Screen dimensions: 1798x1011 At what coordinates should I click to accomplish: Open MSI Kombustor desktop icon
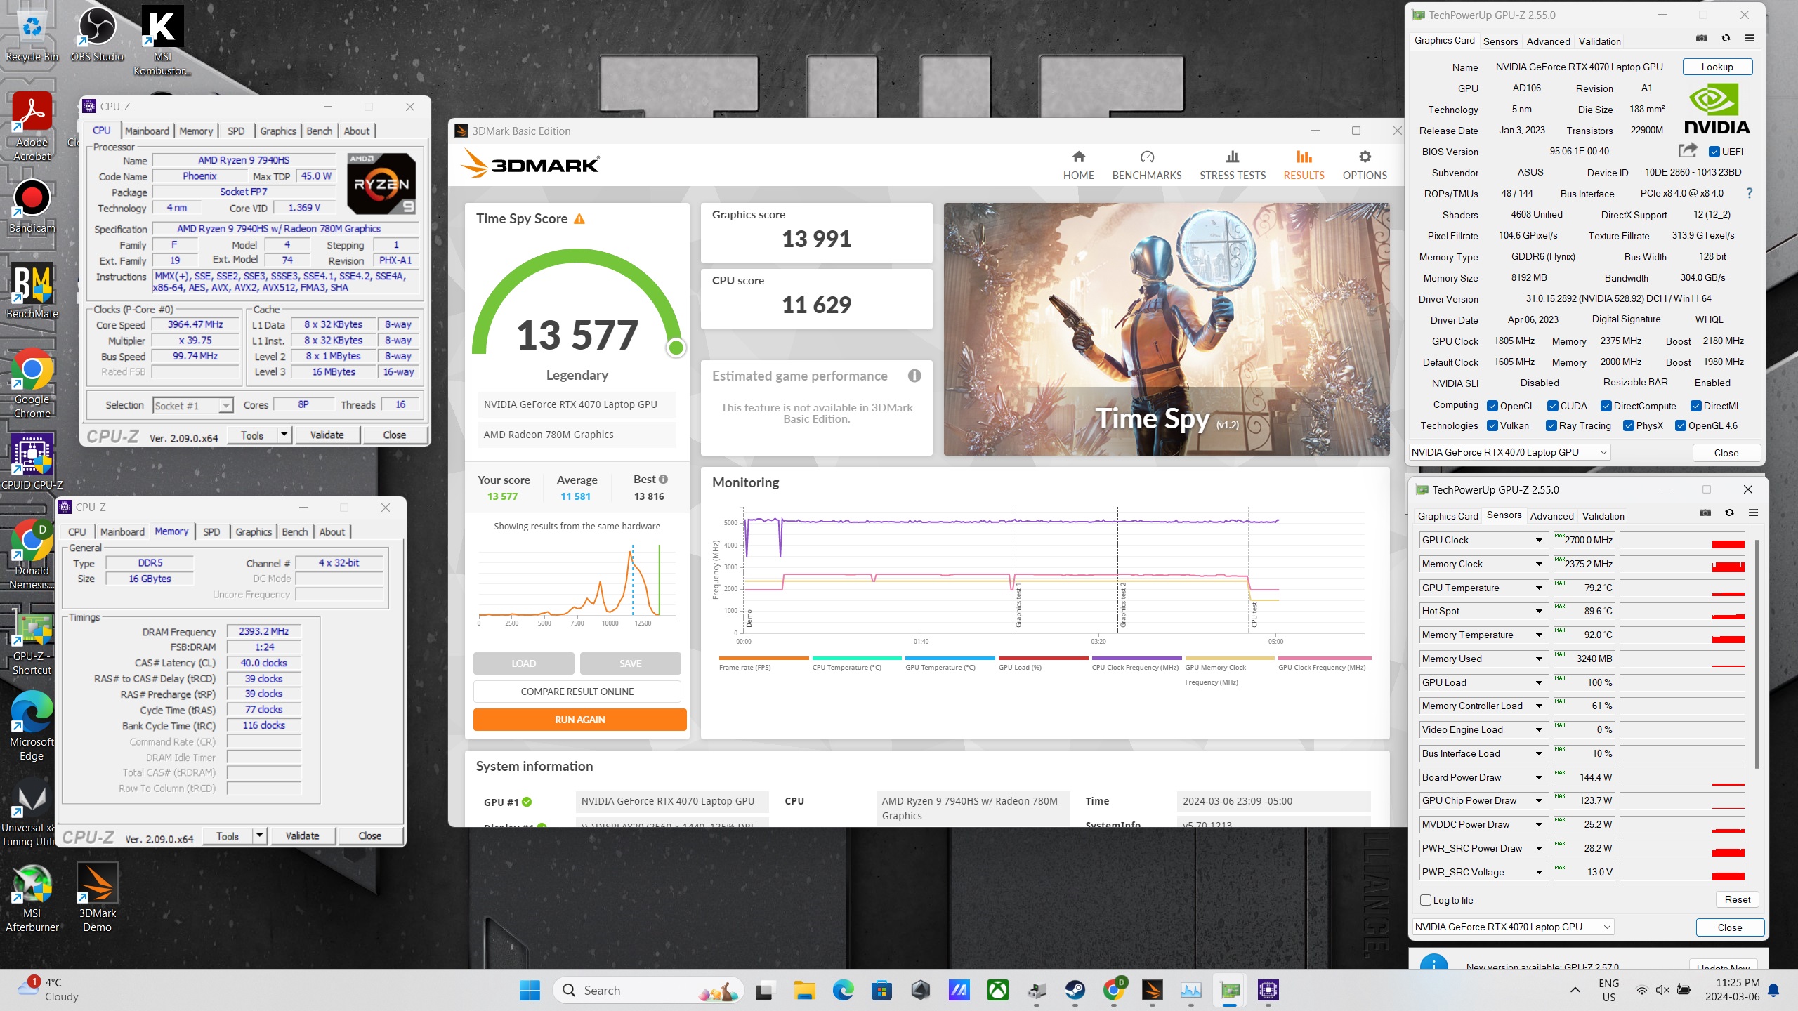pyautogui.click(x=162, y=41)
